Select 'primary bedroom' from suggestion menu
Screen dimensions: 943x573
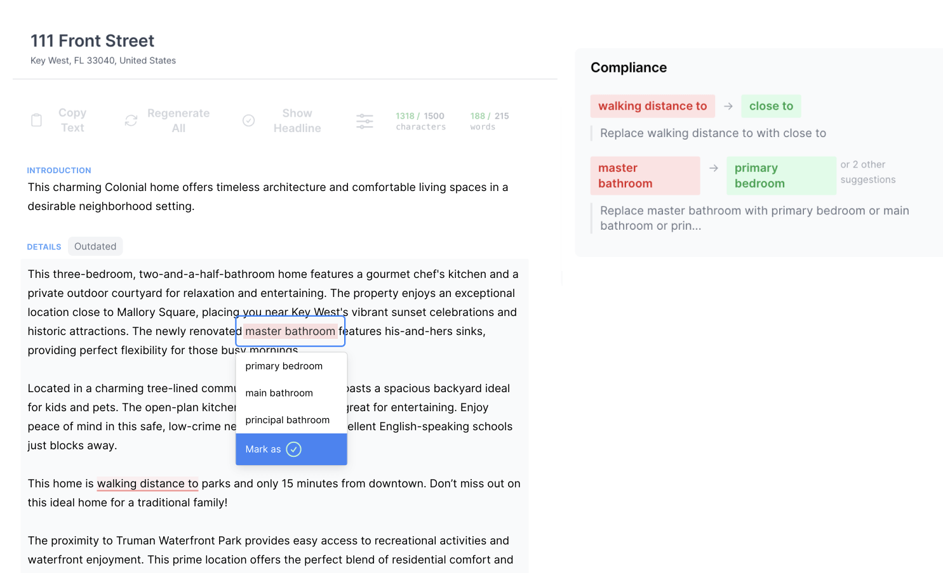click(x=284, y=366)
